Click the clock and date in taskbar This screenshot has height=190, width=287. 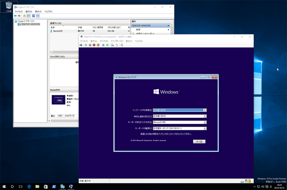(279, 187)
